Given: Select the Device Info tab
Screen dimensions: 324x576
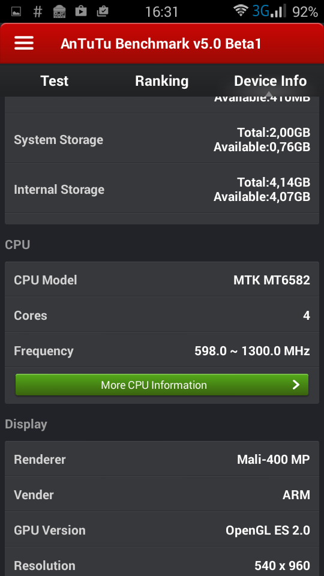Looking at the screenshot, I should point(271,81).
